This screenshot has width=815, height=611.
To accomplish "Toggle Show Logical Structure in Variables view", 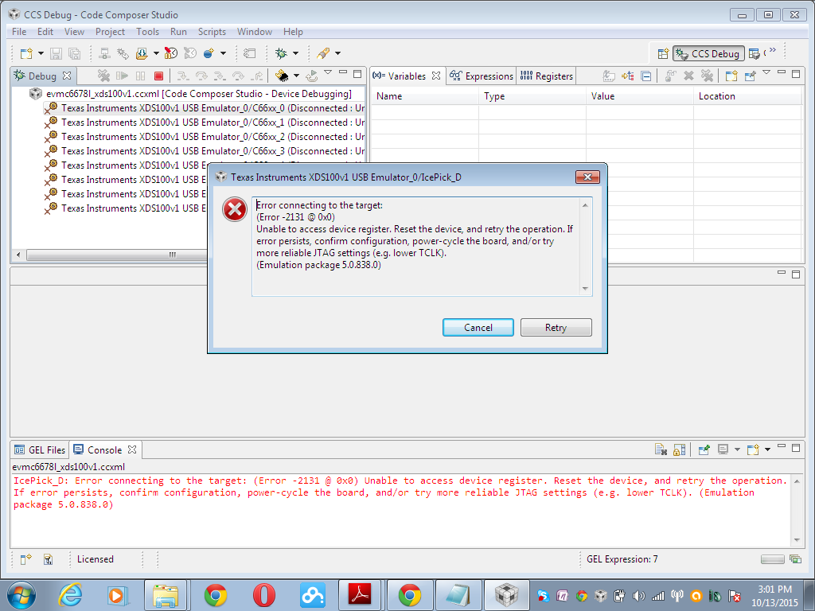I will point(628,76).
